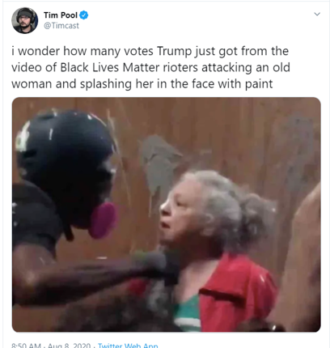Image resolution: width=330 pixels, height=348 pixels.
Task: Expand the tweet options chevron menu
Action: click(x=317, y=14)
